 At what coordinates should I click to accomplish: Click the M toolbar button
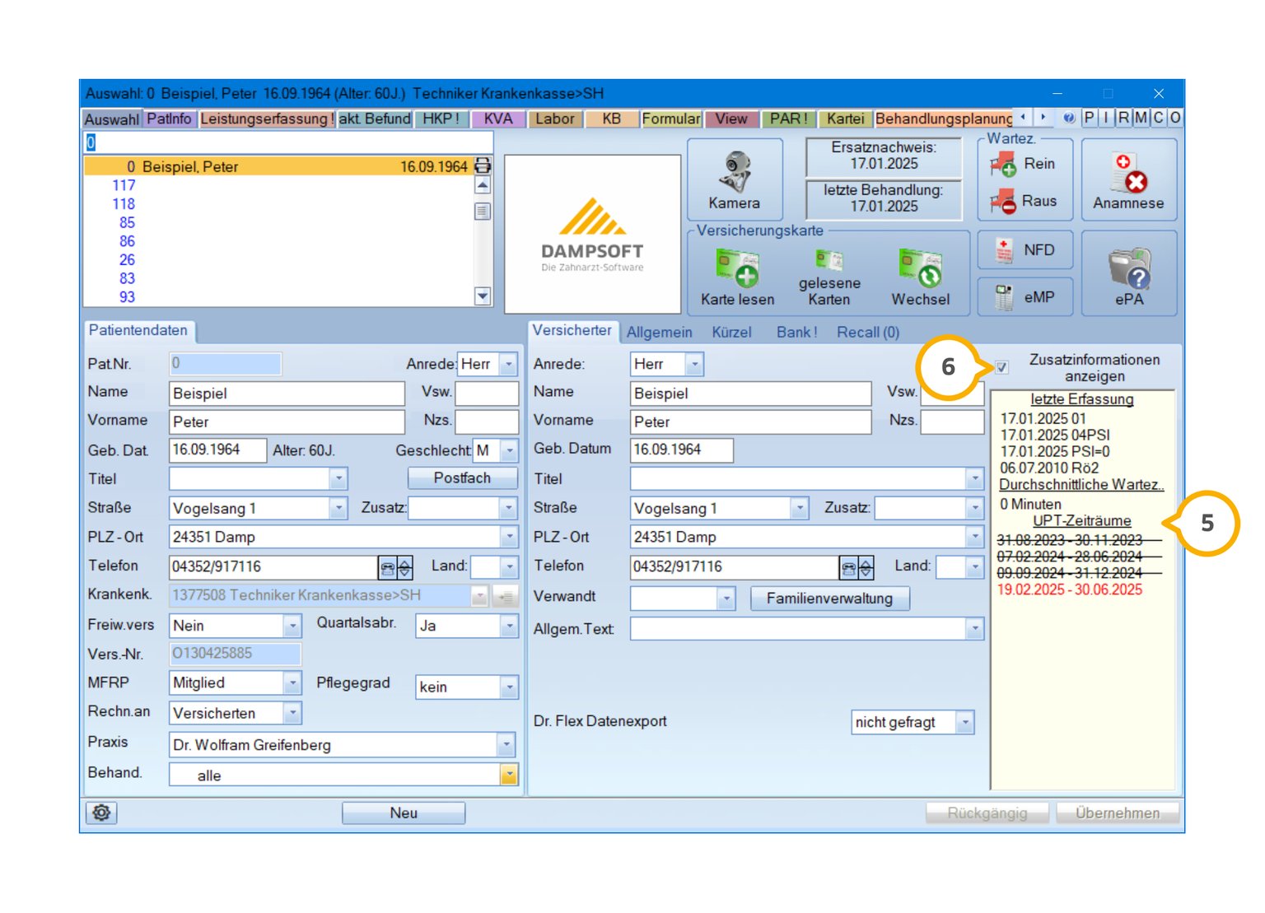[1141, 118]
